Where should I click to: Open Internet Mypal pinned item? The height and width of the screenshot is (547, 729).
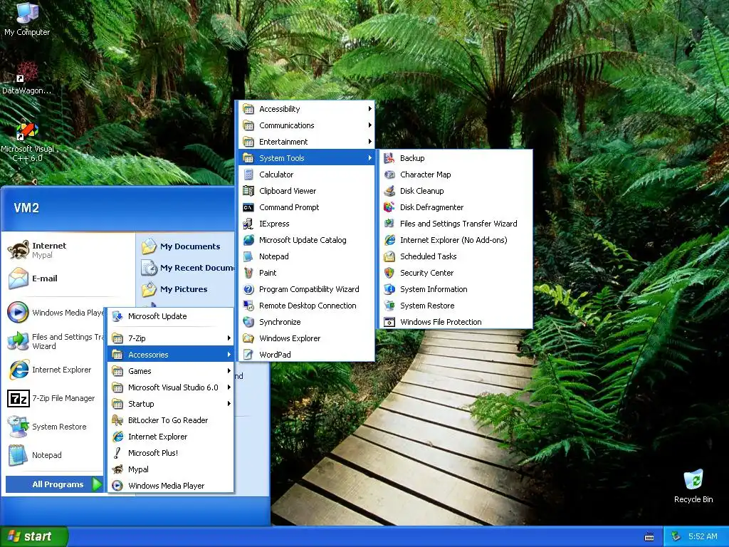tap(68, 250)
